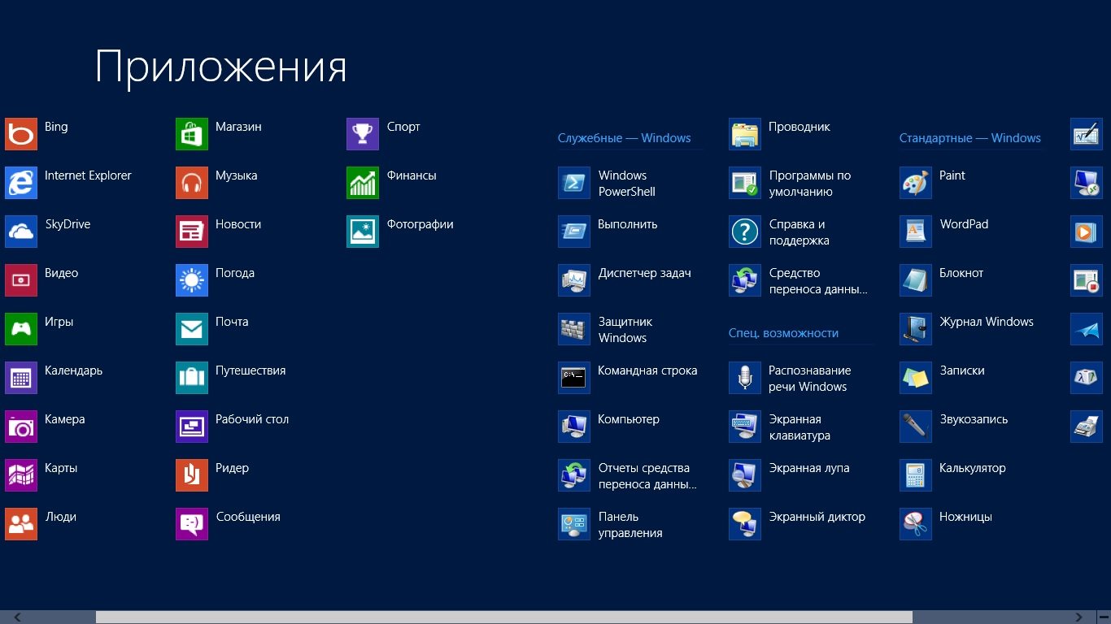This screenshot has width=1111, height=624.
Task: Open the Финансы chart icon
Action: (x=363, y=183)
